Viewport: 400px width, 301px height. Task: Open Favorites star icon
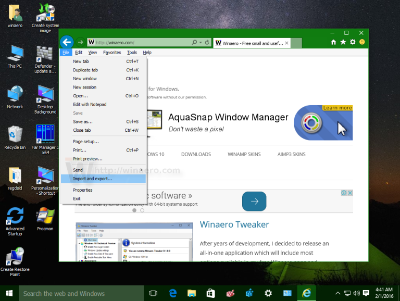(x=343, y=42)
